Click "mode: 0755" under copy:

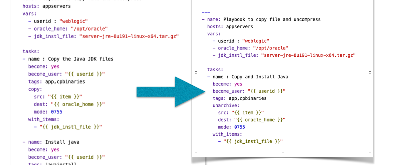(x=48, y=112)
